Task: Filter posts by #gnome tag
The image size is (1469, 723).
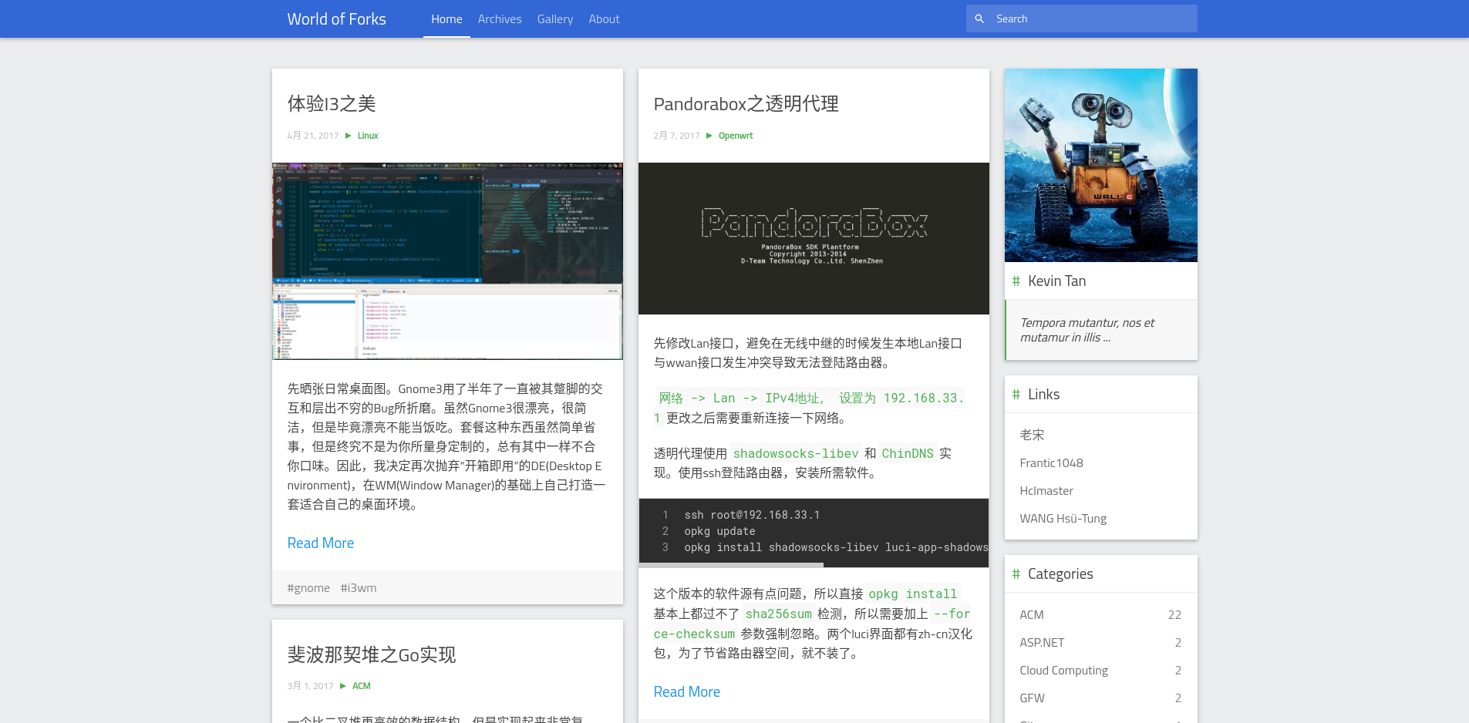Action: pyautogui.click(x=308, y=588)
